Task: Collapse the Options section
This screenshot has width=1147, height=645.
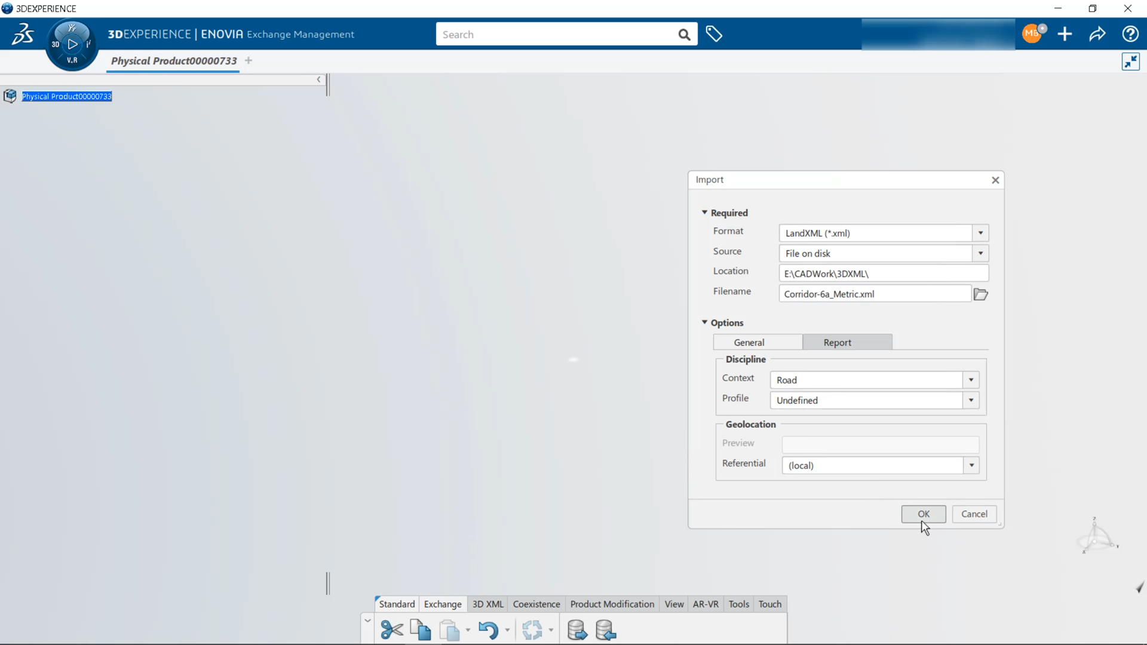Action: (x=705, y=322)
